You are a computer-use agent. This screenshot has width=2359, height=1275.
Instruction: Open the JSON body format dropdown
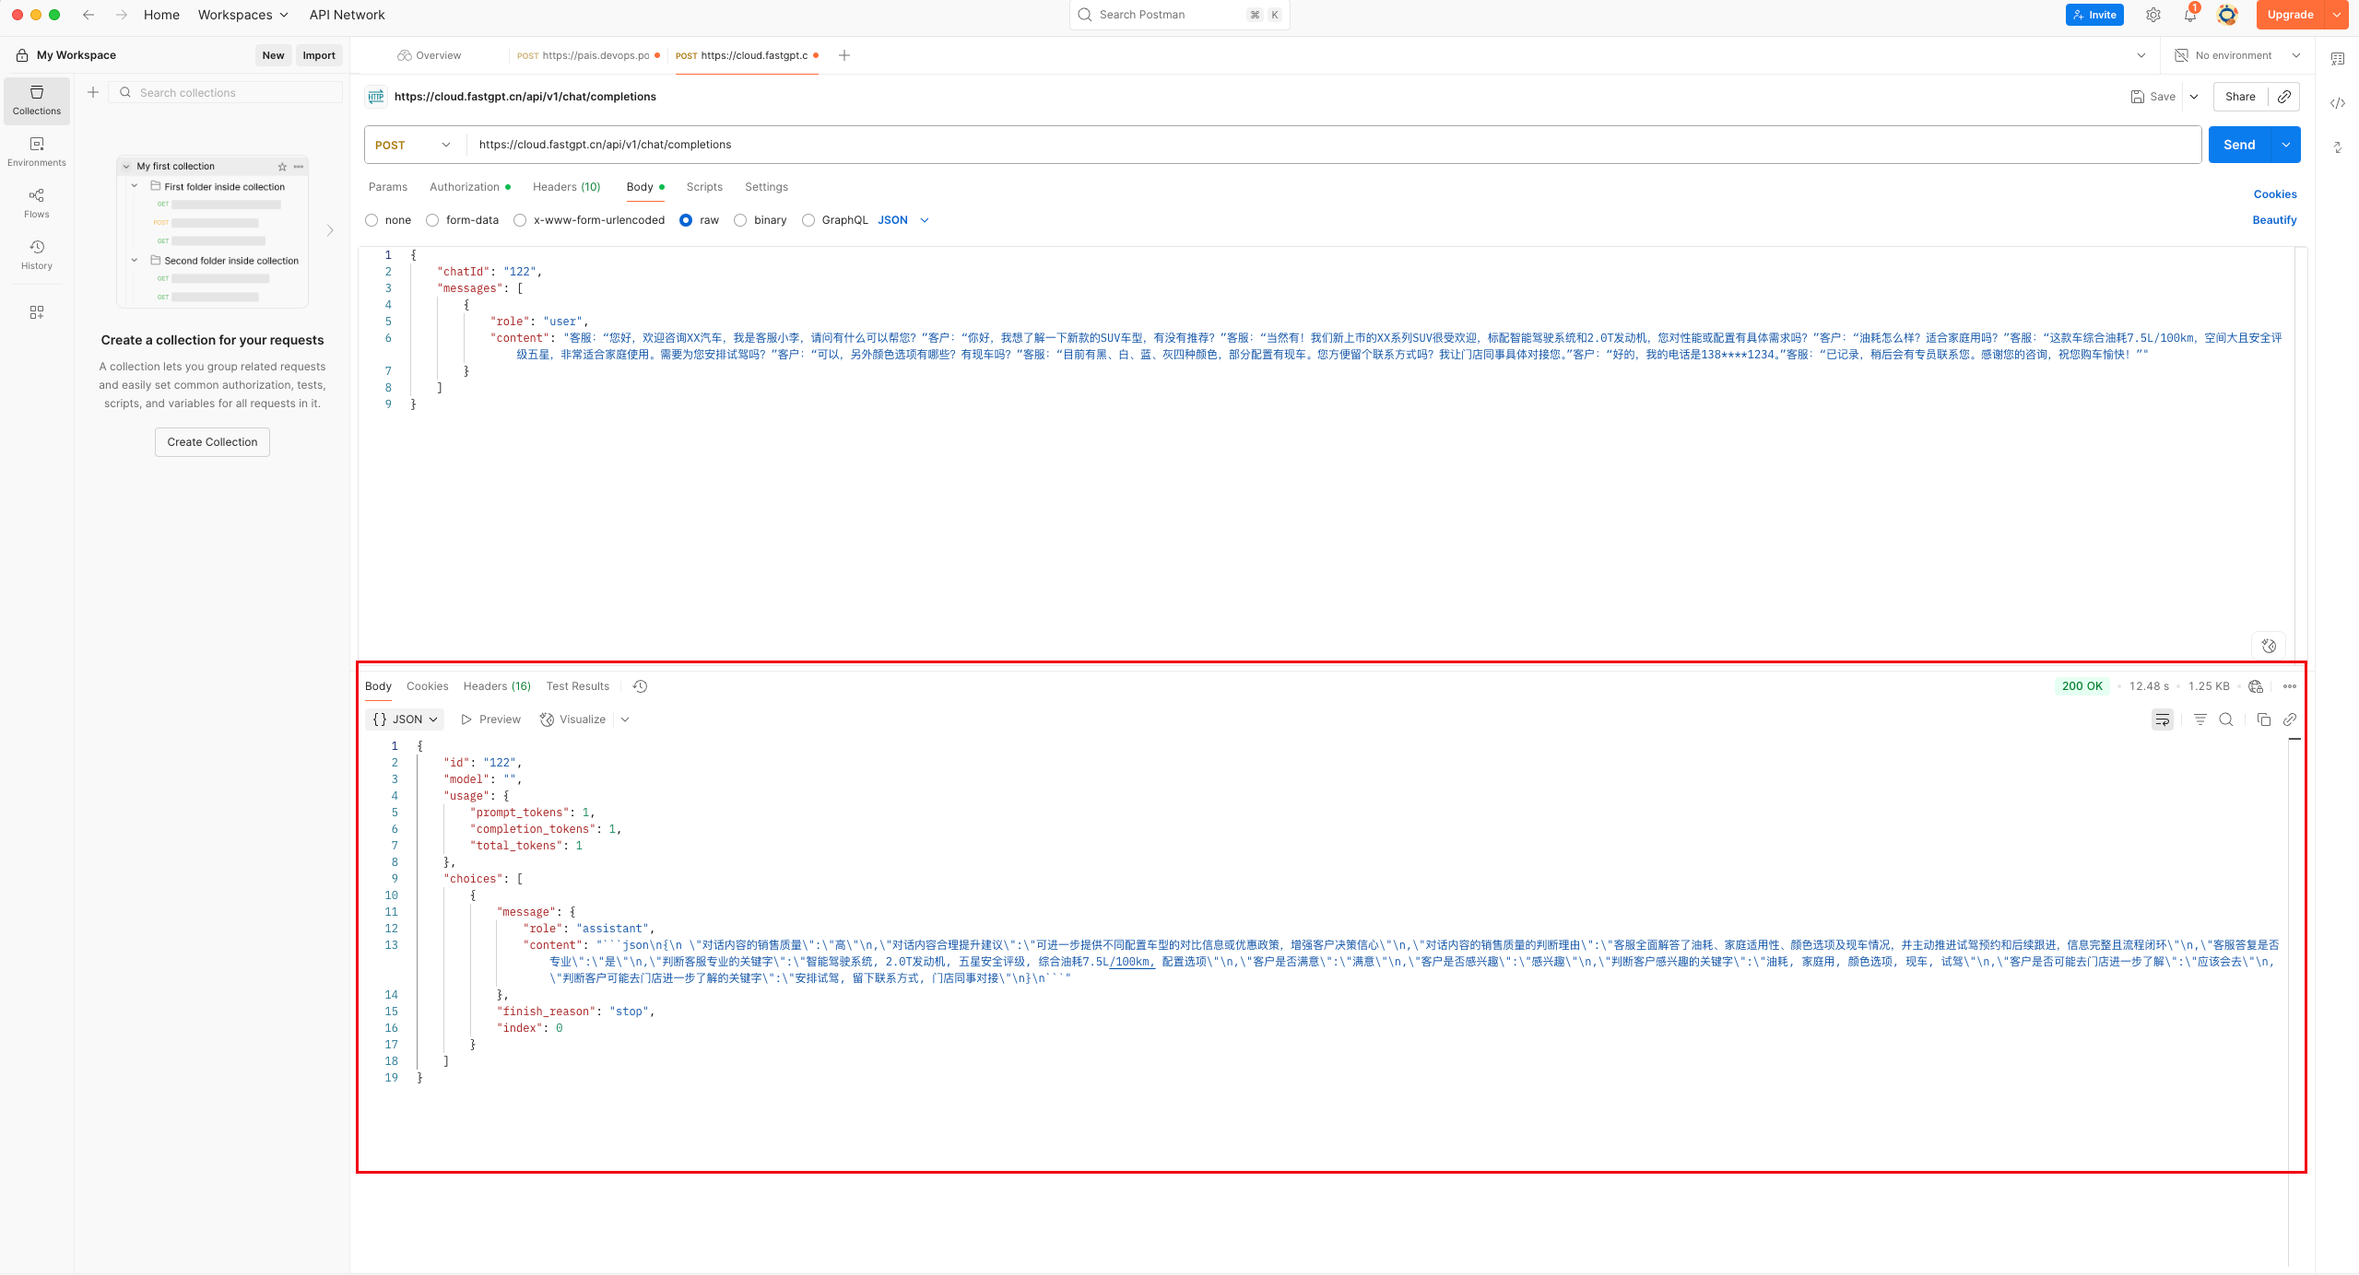(x=903, y=220)
